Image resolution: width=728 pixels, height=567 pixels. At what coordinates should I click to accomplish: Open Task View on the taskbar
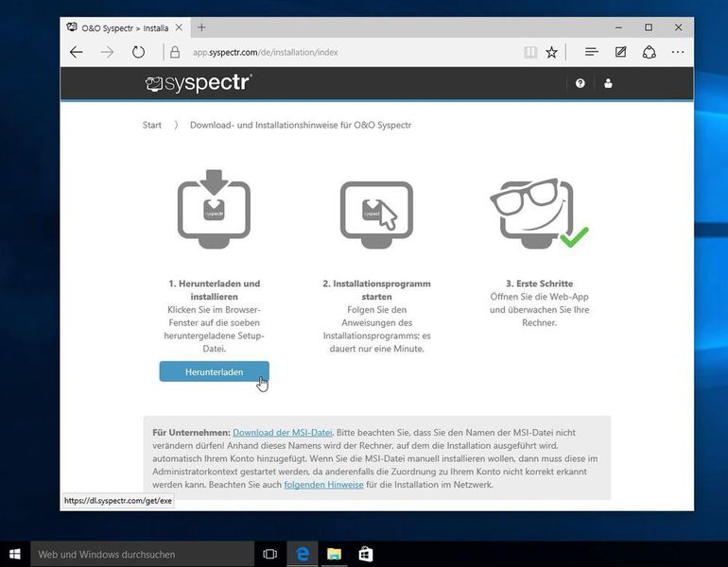tap(269, 554)
